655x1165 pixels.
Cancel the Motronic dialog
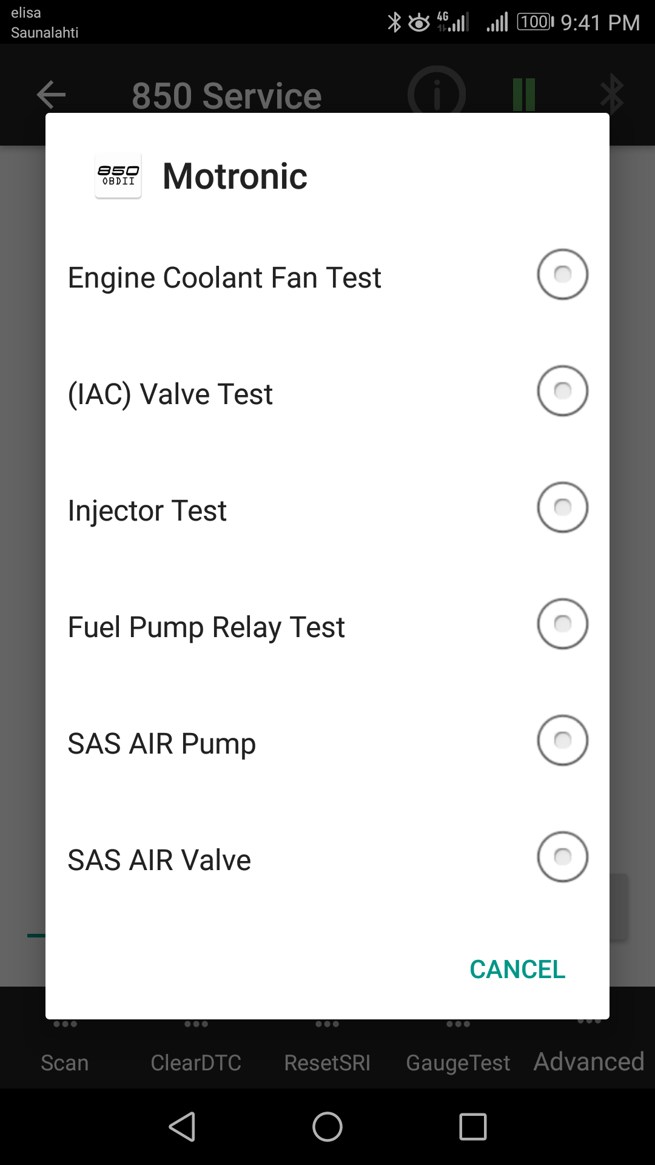pyautogui.click(x=517, y=969)
